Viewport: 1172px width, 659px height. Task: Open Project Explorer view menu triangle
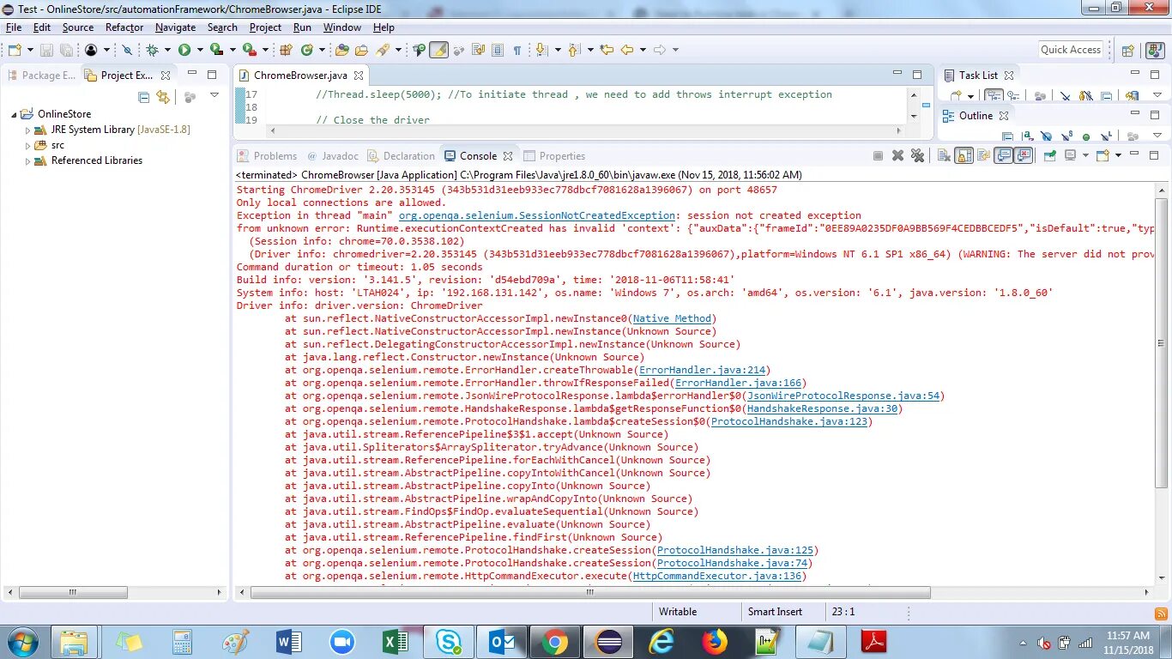tap(214, 96)
